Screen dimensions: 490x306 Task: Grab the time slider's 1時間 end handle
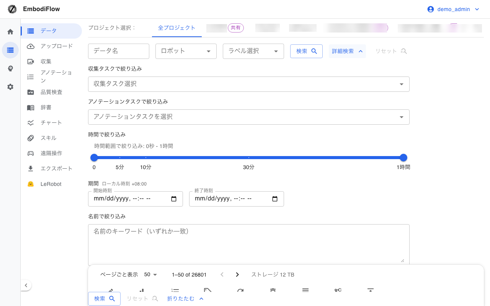point(403,158)
